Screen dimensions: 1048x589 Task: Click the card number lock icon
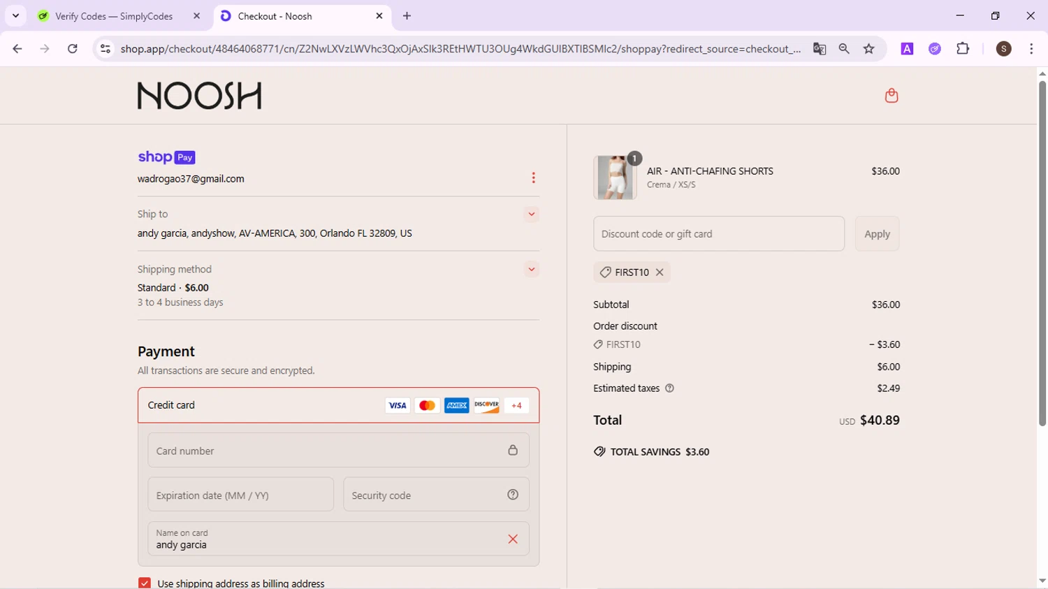tap(513, 450)
